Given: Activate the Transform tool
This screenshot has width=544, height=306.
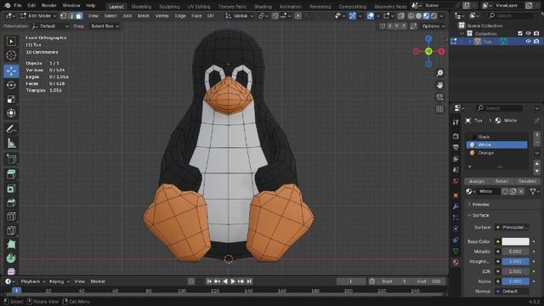Looking at the screenshot, I should tap(11, 113).
